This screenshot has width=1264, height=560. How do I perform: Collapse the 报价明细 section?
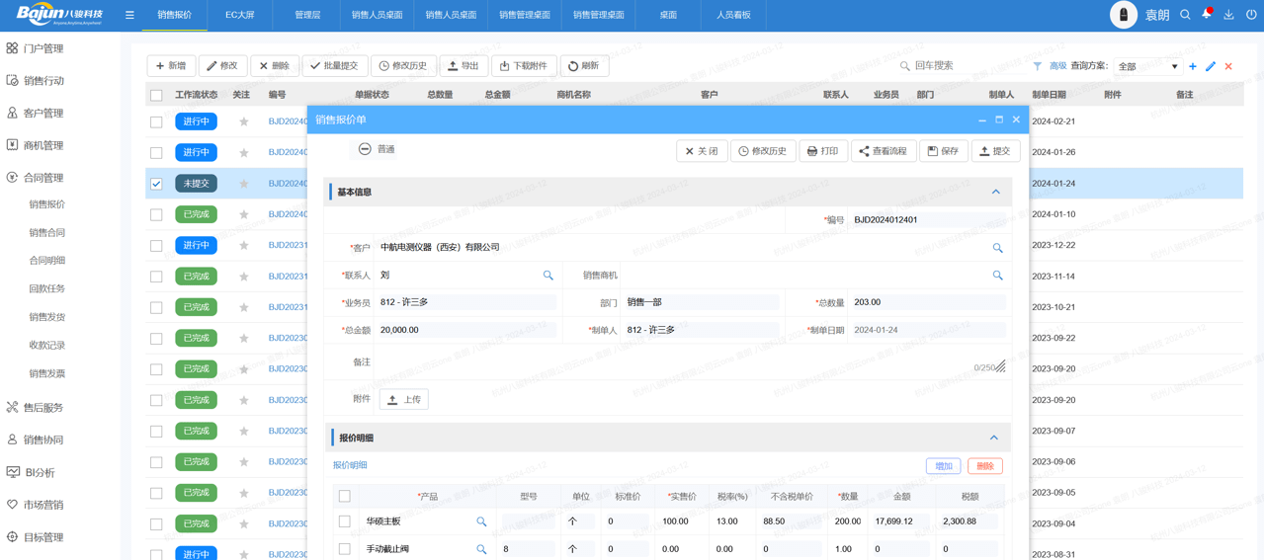tap(994, 438)
